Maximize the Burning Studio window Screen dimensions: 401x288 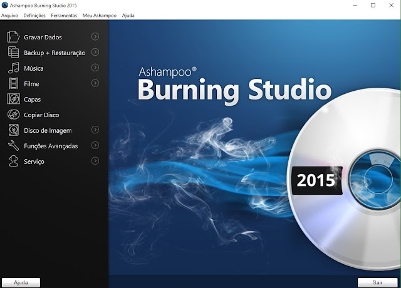pyautogui.click(x=373, y=6)
